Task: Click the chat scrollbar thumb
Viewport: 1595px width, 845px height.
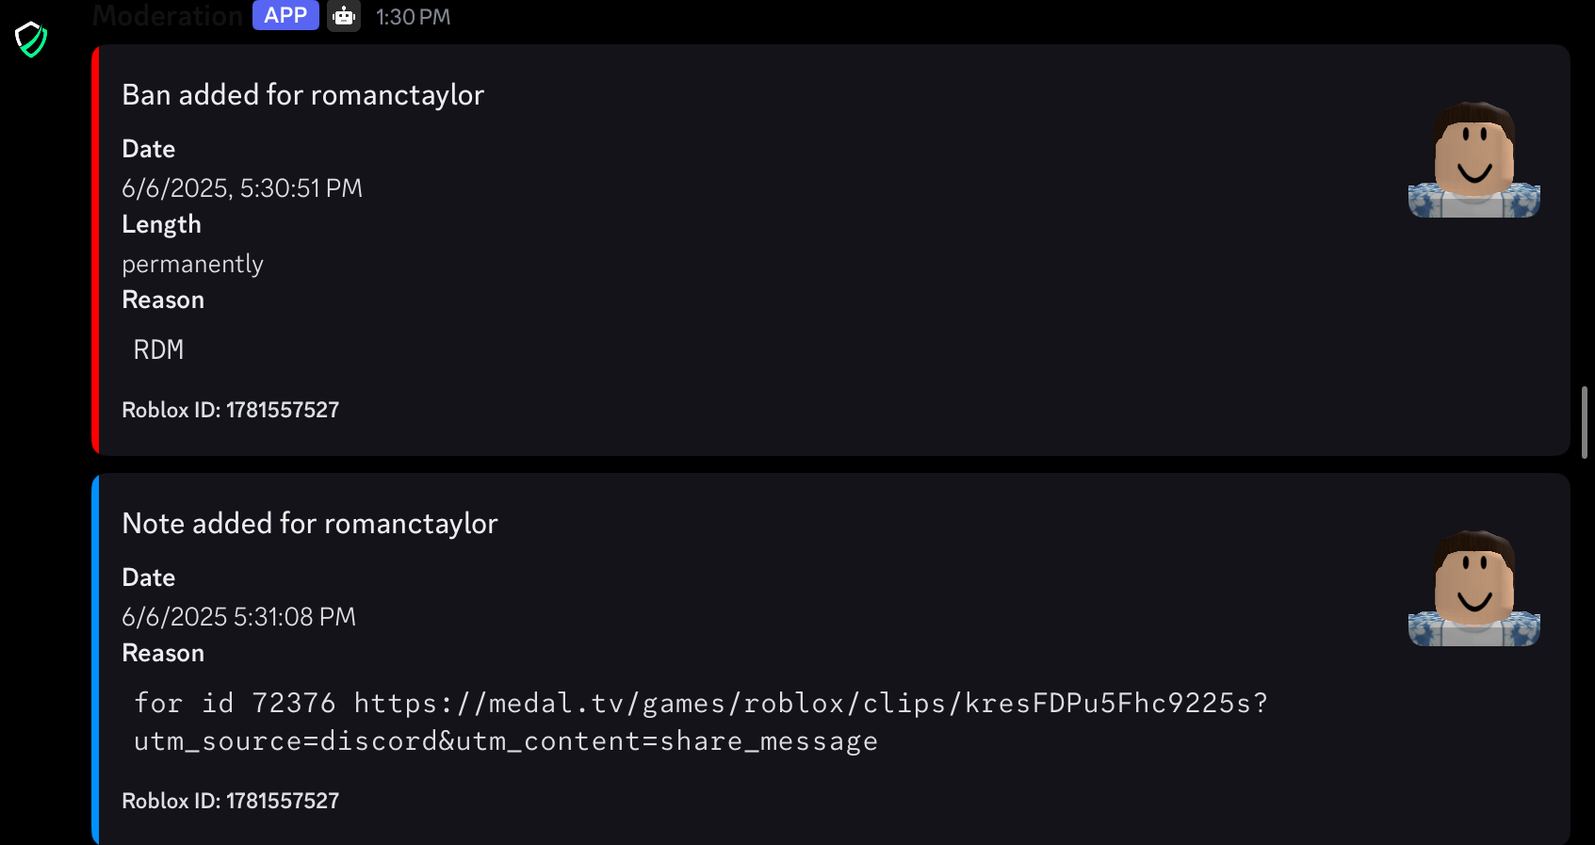Action: point(1585,422)
